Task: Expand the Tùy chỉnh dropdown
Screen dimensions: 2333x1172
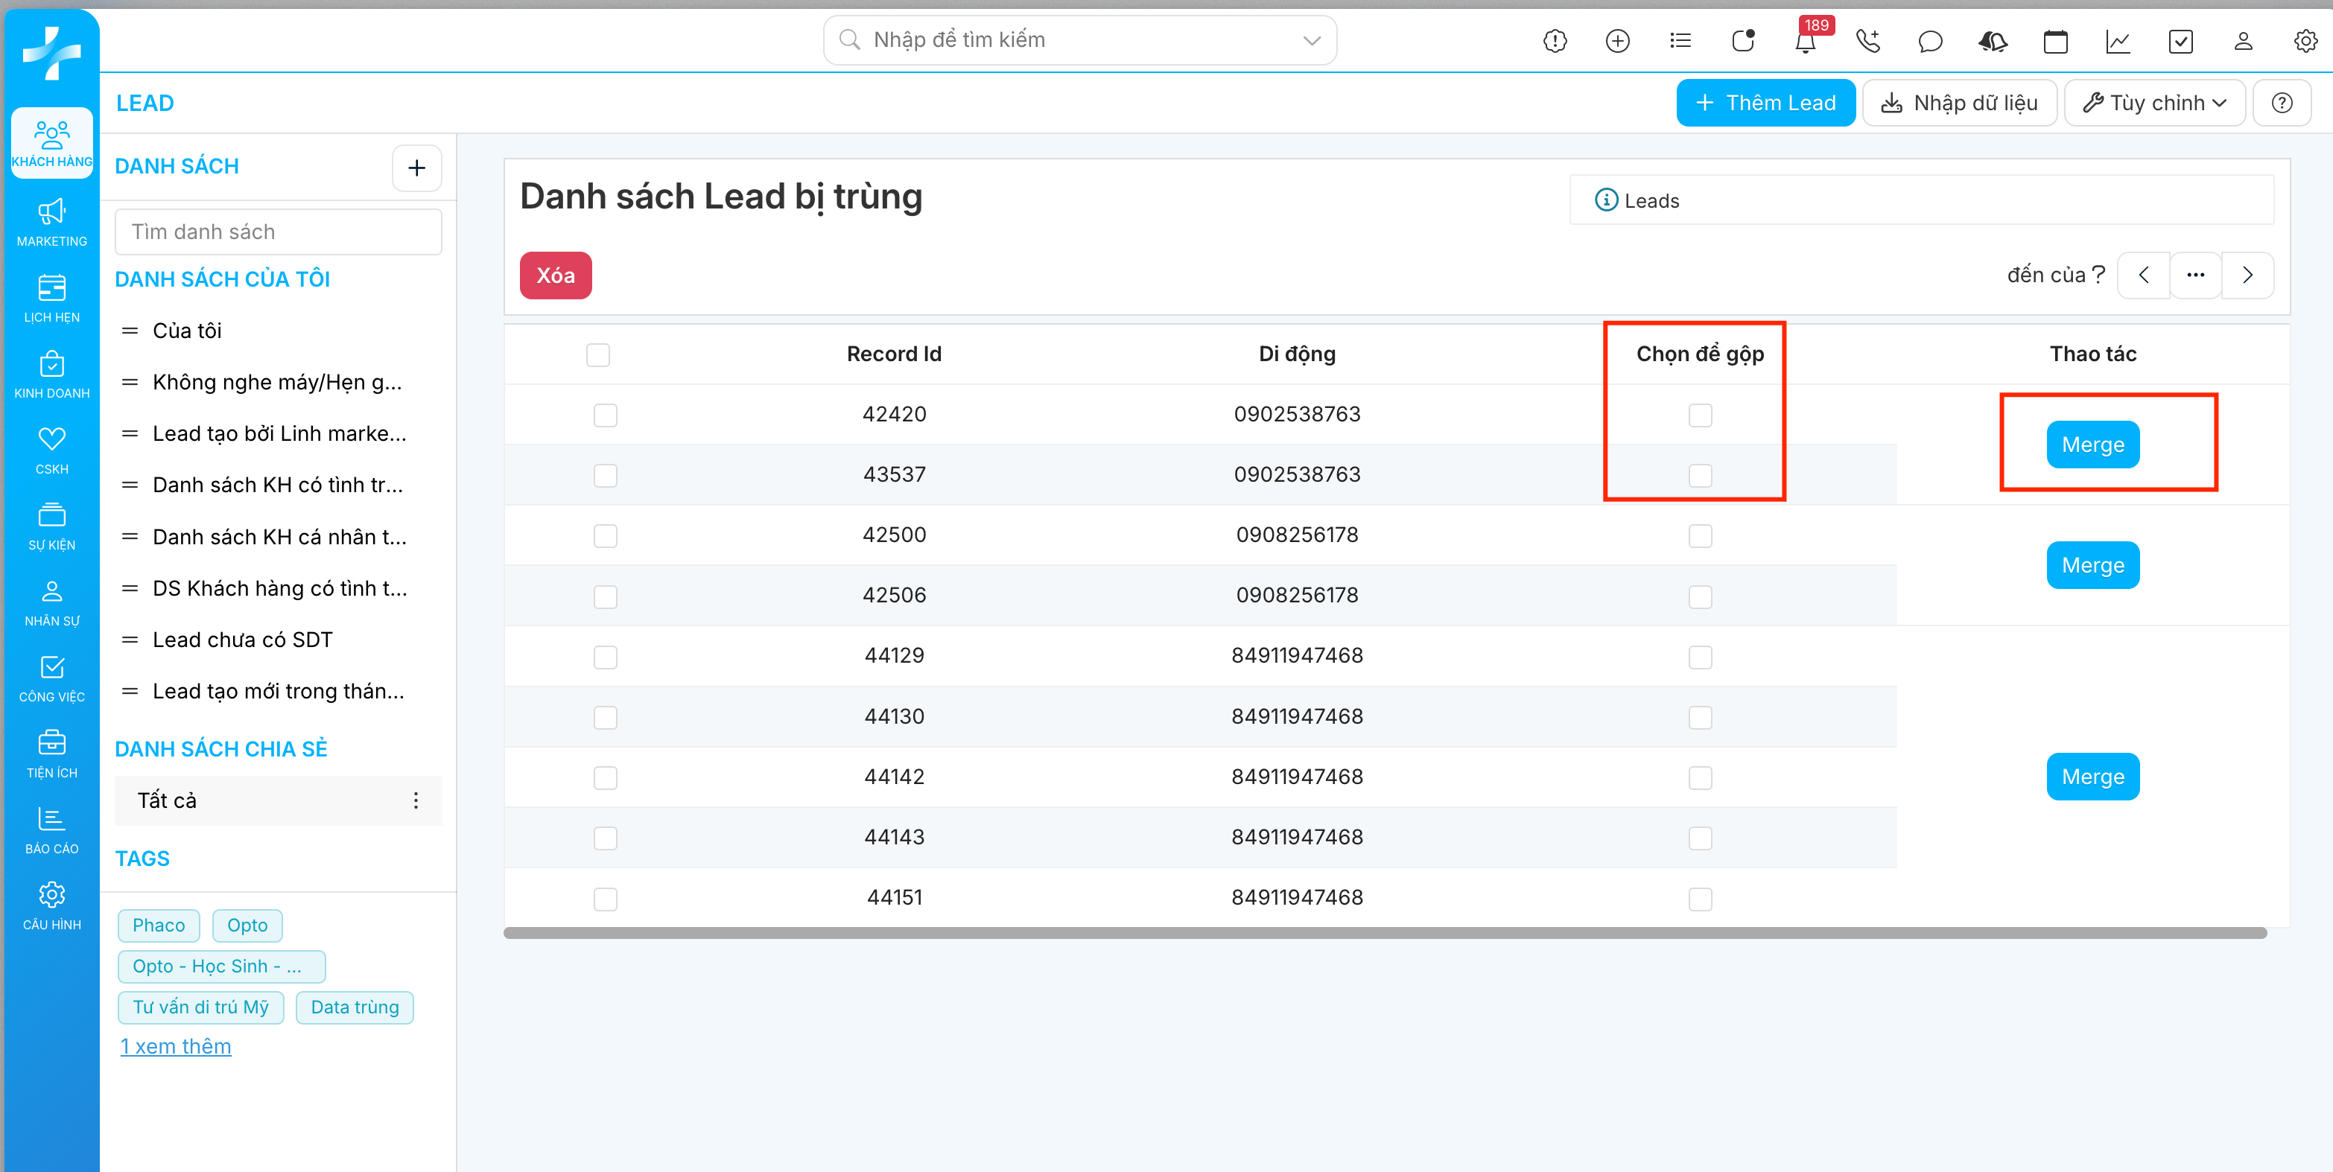Action: coord(2153,103)
